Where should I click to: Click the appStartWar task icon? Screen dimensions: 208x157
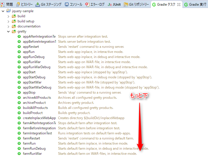(x=19, y=82)
